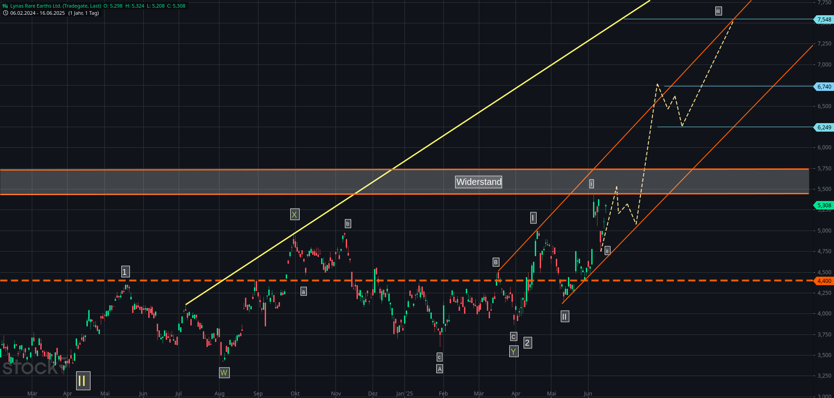Click the Aug label on time axis

(x=219, y=394)
